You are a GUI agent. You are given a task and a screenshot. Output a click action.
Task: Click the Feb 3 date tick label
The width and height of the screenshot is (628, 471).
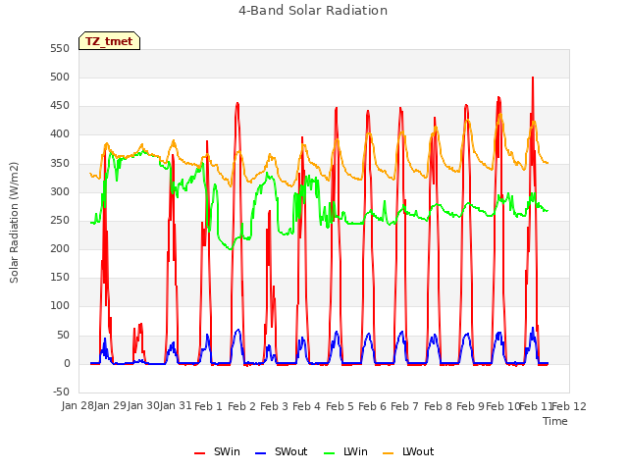pyautogui.click(x=274, y=406)
